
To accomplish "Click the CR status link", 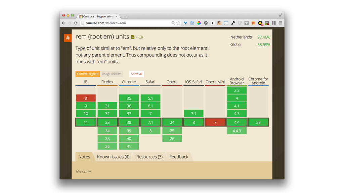I will pos(141,37).
